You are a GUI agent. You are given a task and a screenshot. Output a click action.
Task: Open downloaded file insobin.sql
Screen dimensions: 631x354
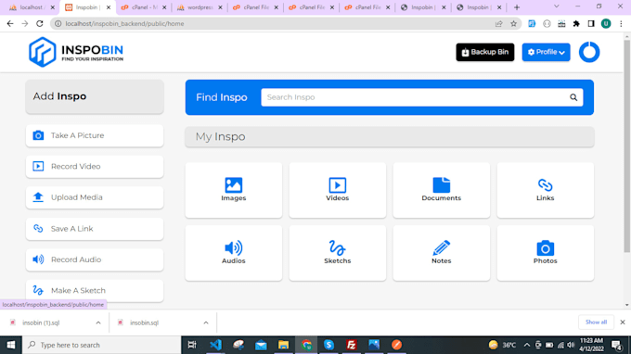(144, 322)
